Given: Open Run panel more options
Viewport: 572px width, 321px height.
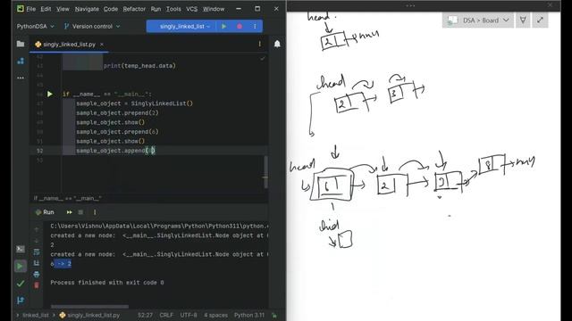Looking at the screenshot, I should [95, 212].
